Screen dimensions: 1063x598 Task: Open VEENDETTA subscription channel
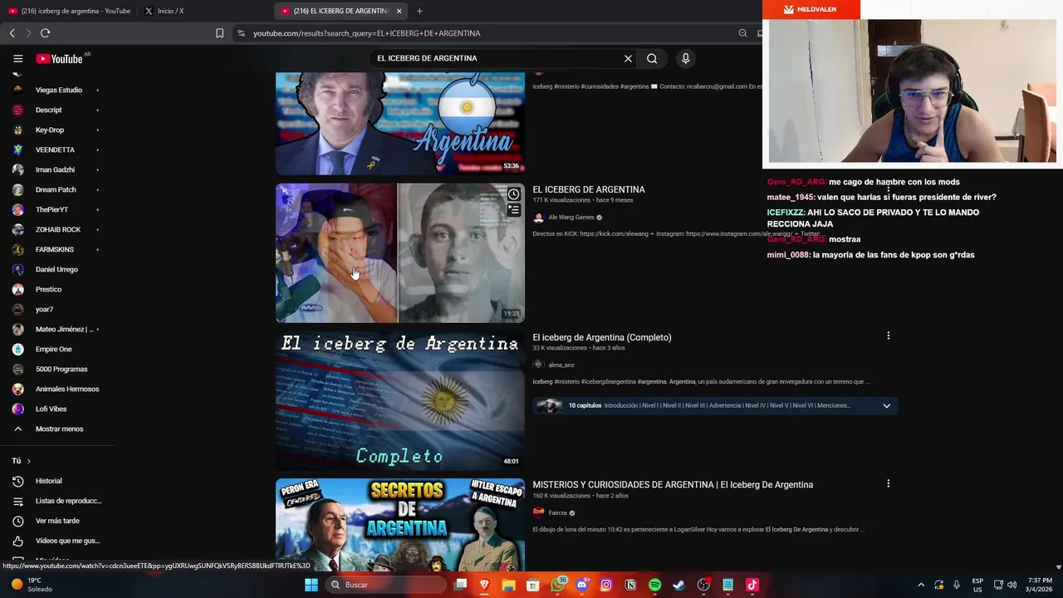click(x=56, y=149)
